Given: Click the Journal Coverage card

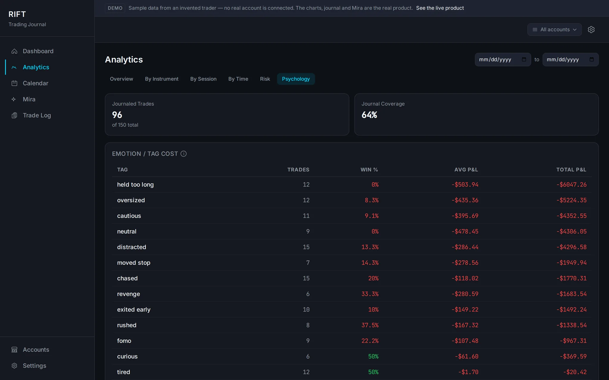Looking at the screenshot, I should click(476, 115).
